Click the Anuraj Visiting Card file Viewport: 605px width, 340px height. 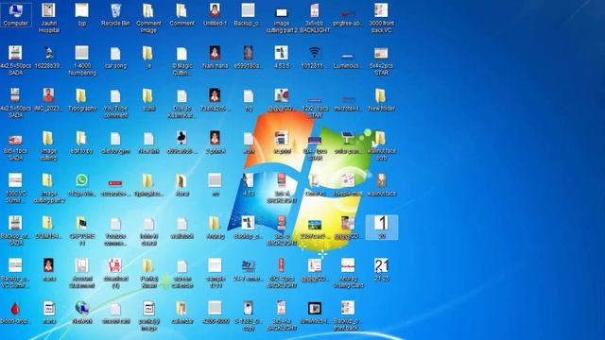[348, 273]
